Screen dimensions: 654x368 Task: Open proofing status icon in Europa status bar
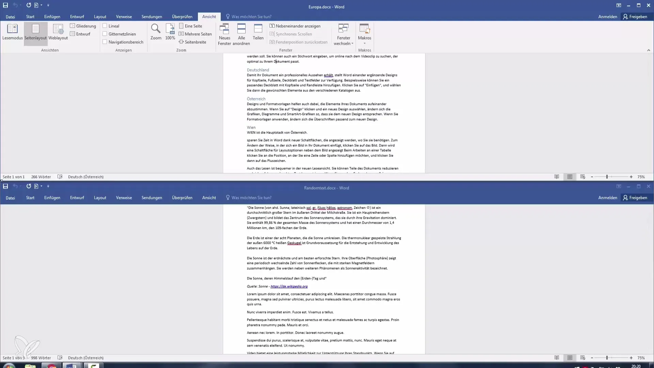pyautogui.click(x=60, y=177)
